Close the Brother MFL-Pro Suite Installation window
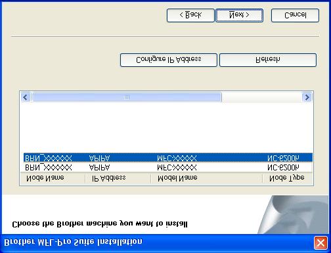This screenshot has width=331, height=253. (320, 243)
